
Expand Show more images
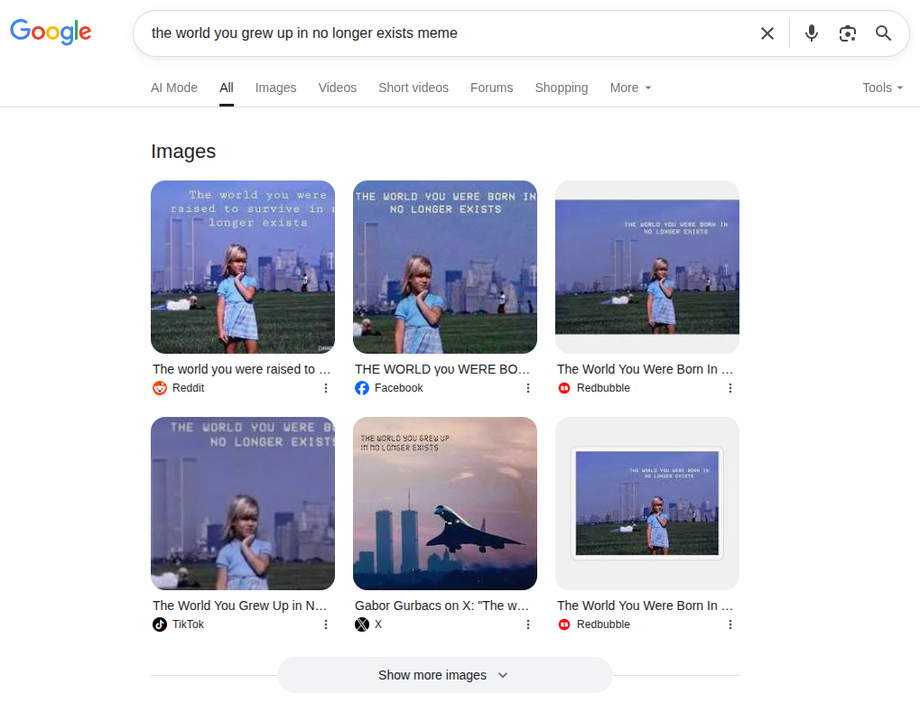click(x=445, y=675)
